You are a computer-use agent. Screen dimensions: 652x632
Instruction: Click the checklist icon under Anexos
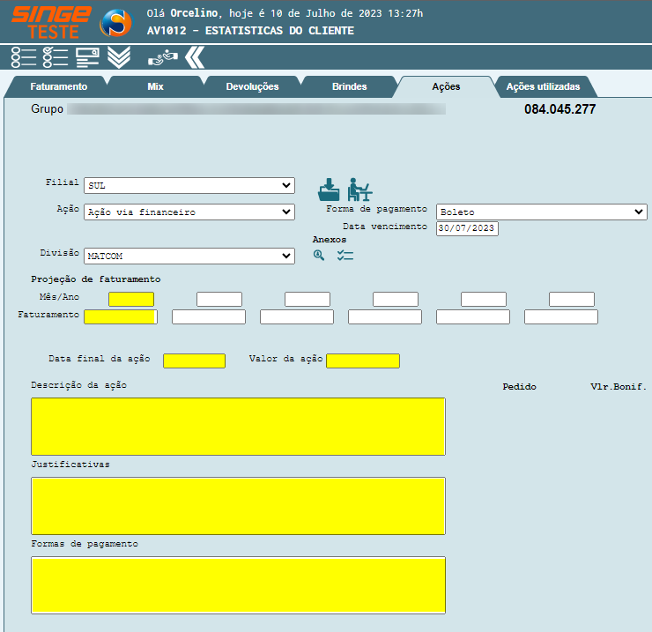tap(345, 255)
